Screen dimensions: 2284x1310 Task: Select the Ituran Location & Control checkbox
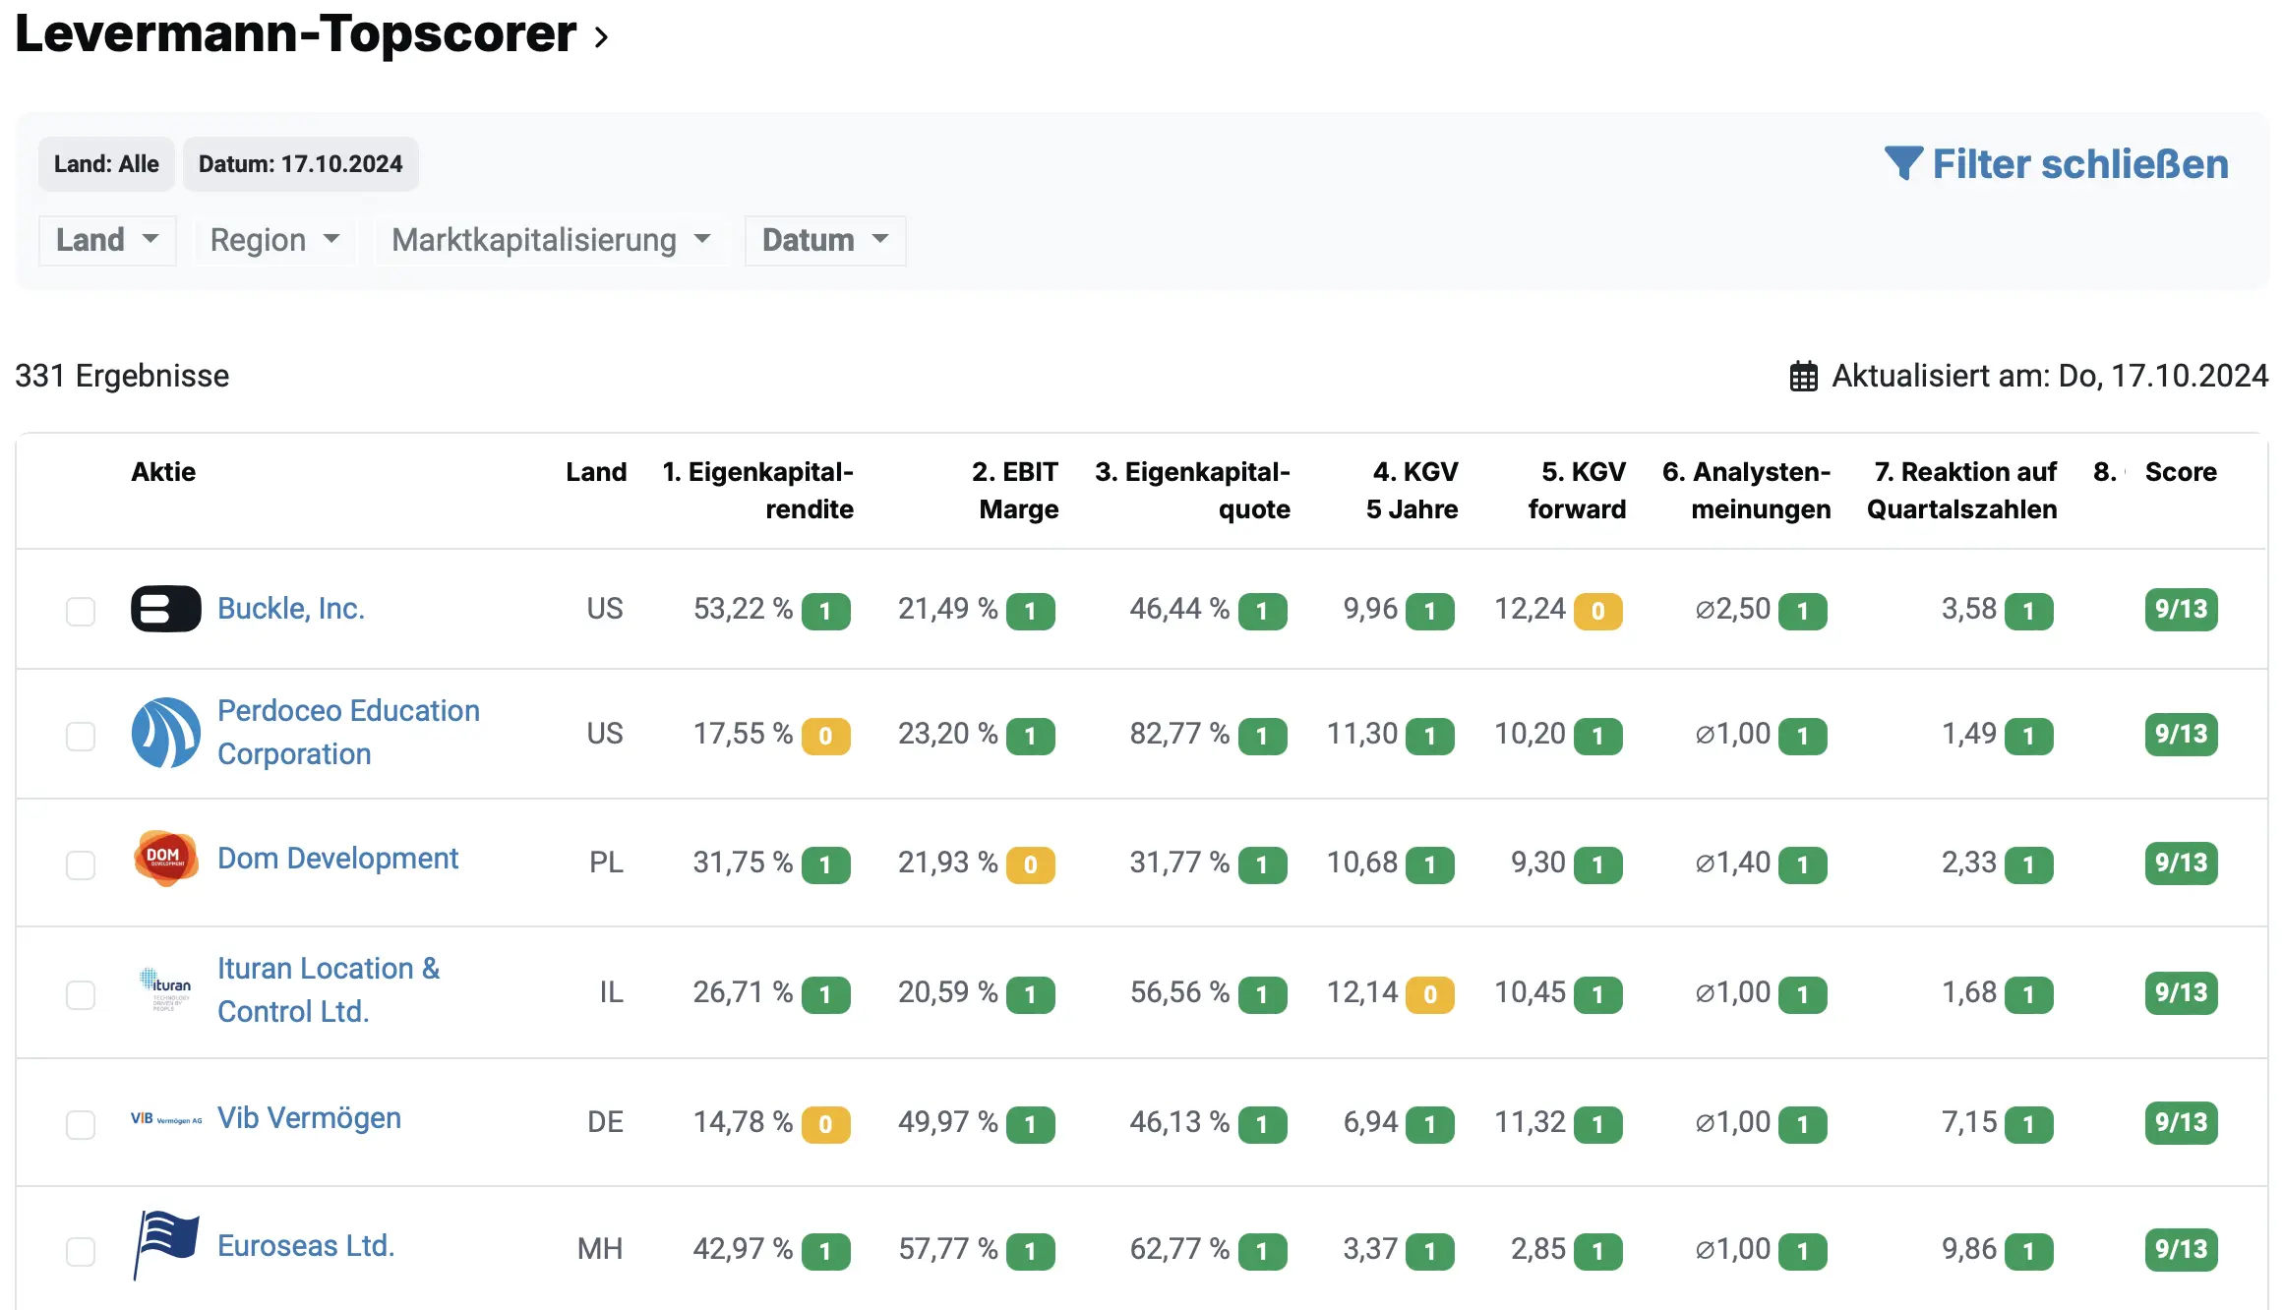click(x=81, y=995)
